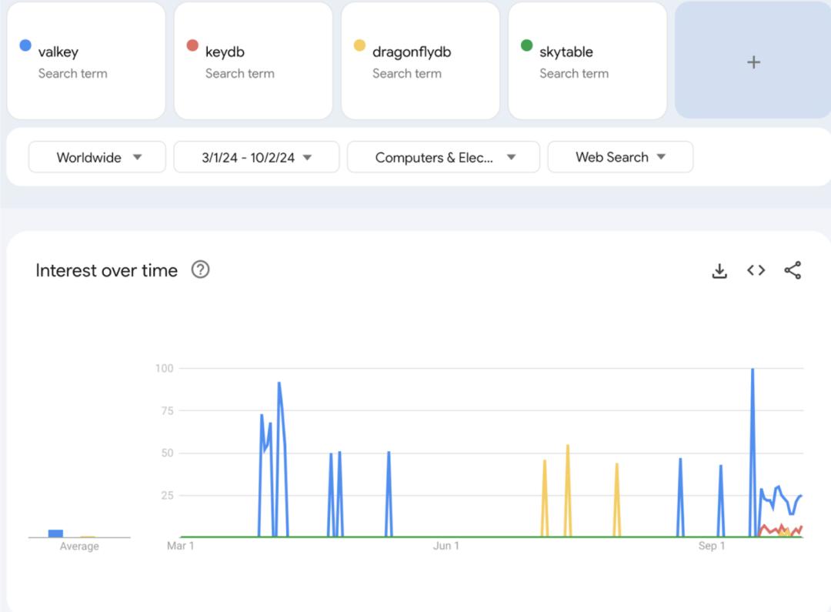The width and height of the screenshot is (831, 612).
Task: Open the 3/1/24 - 10/2/24 date range dropdown
Action: (x=256, y=157)
